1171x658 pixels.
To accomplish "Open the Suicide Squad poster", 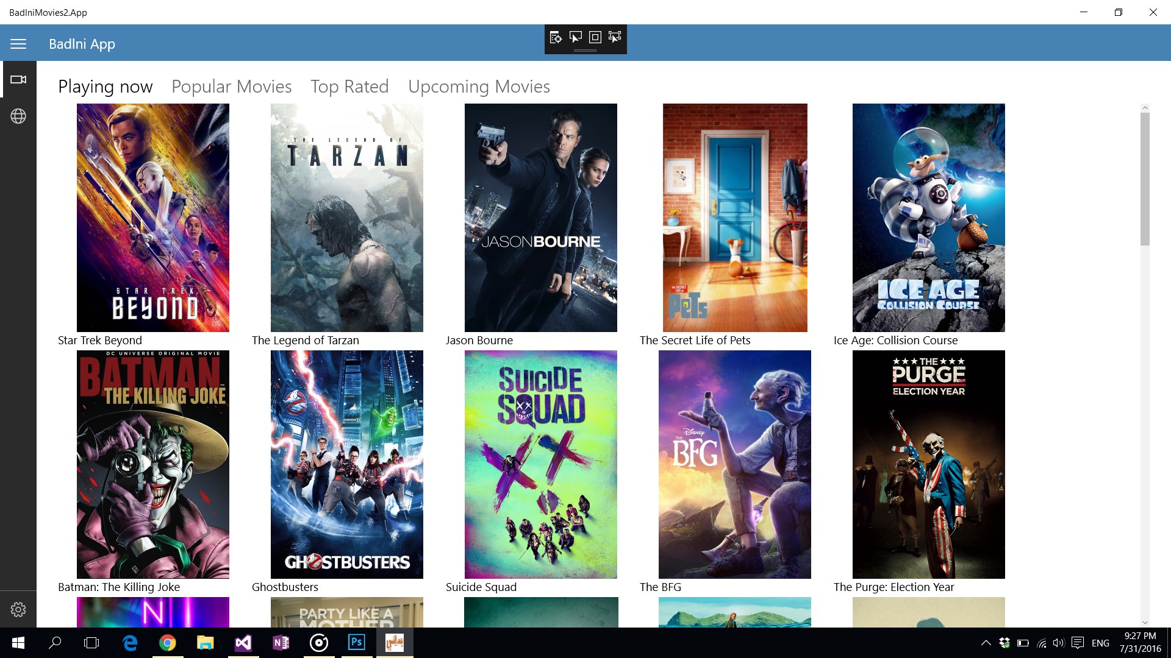I will click(540, 464).
